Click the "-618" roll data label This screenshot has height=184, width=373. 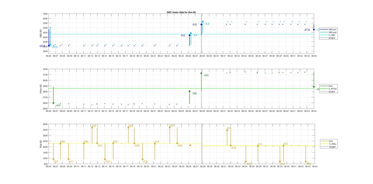[233, 148]
